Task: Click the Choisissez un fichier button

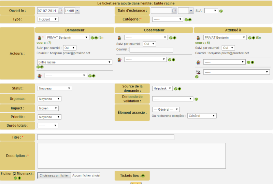Action: (54, 175)
